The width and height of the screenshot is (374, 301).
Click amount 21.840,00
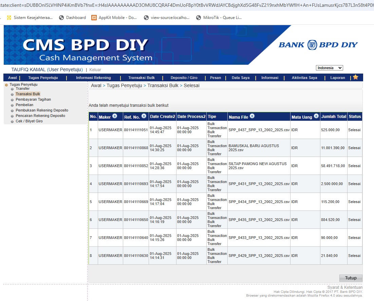coord(329,256)
